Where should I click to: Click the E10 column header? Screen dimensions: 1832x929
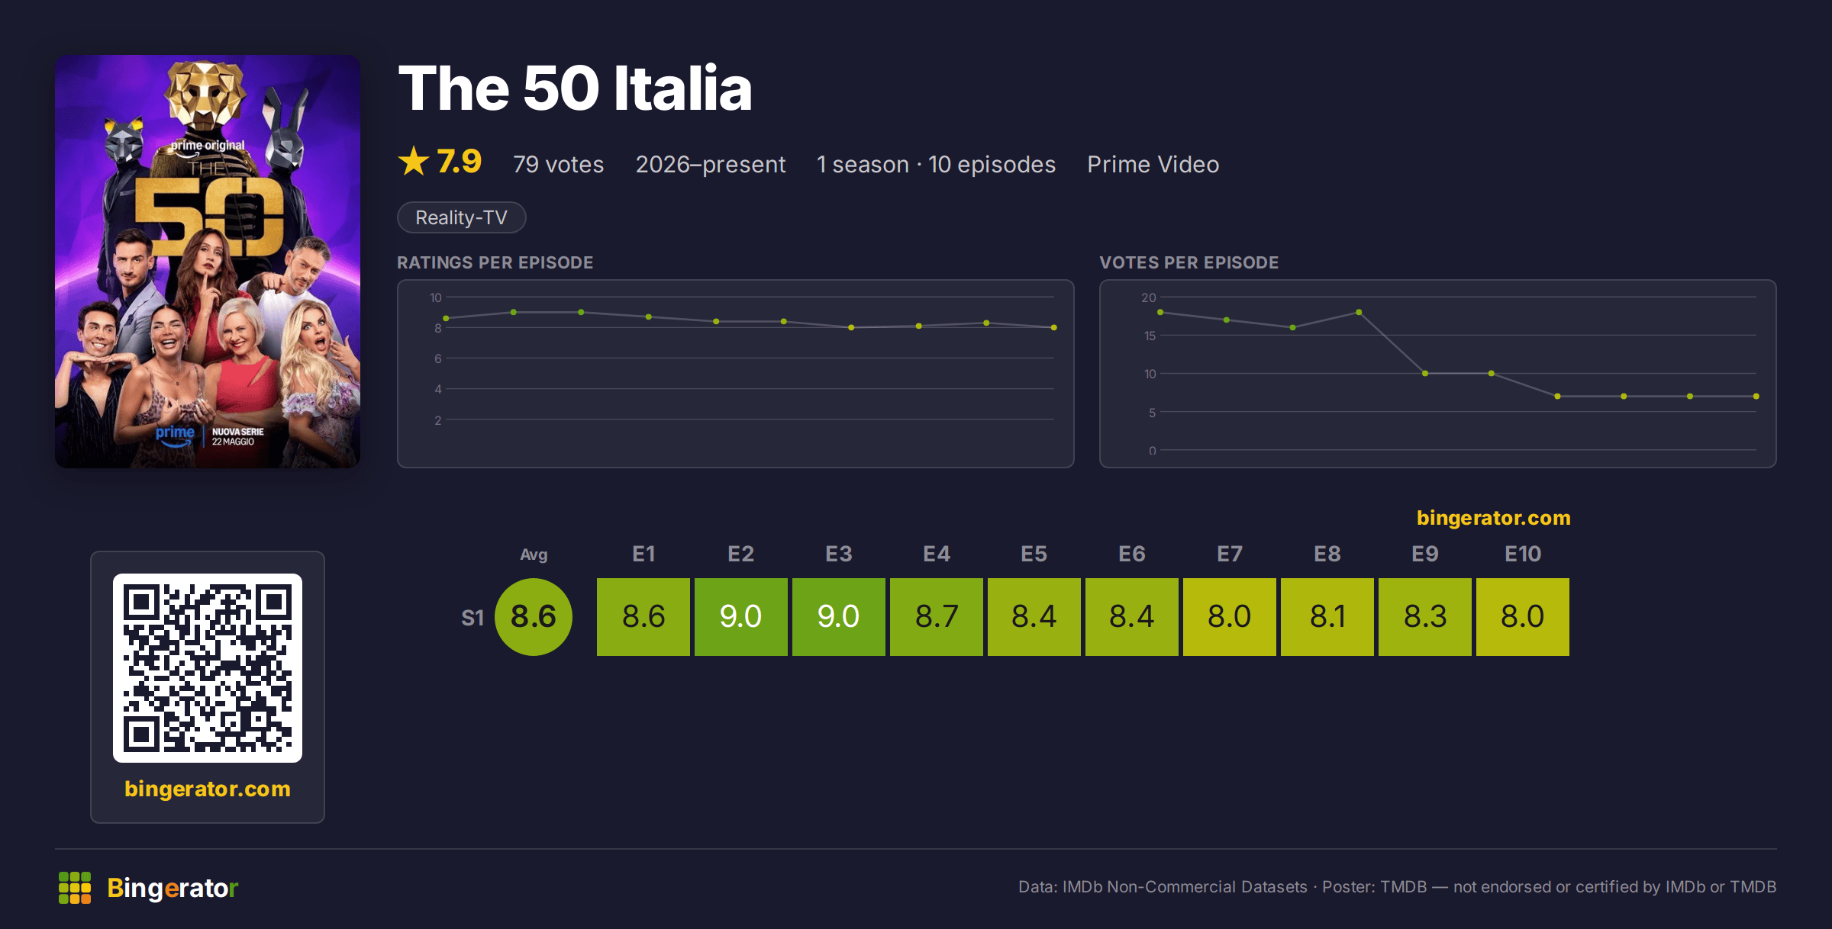click(1523, 554)
